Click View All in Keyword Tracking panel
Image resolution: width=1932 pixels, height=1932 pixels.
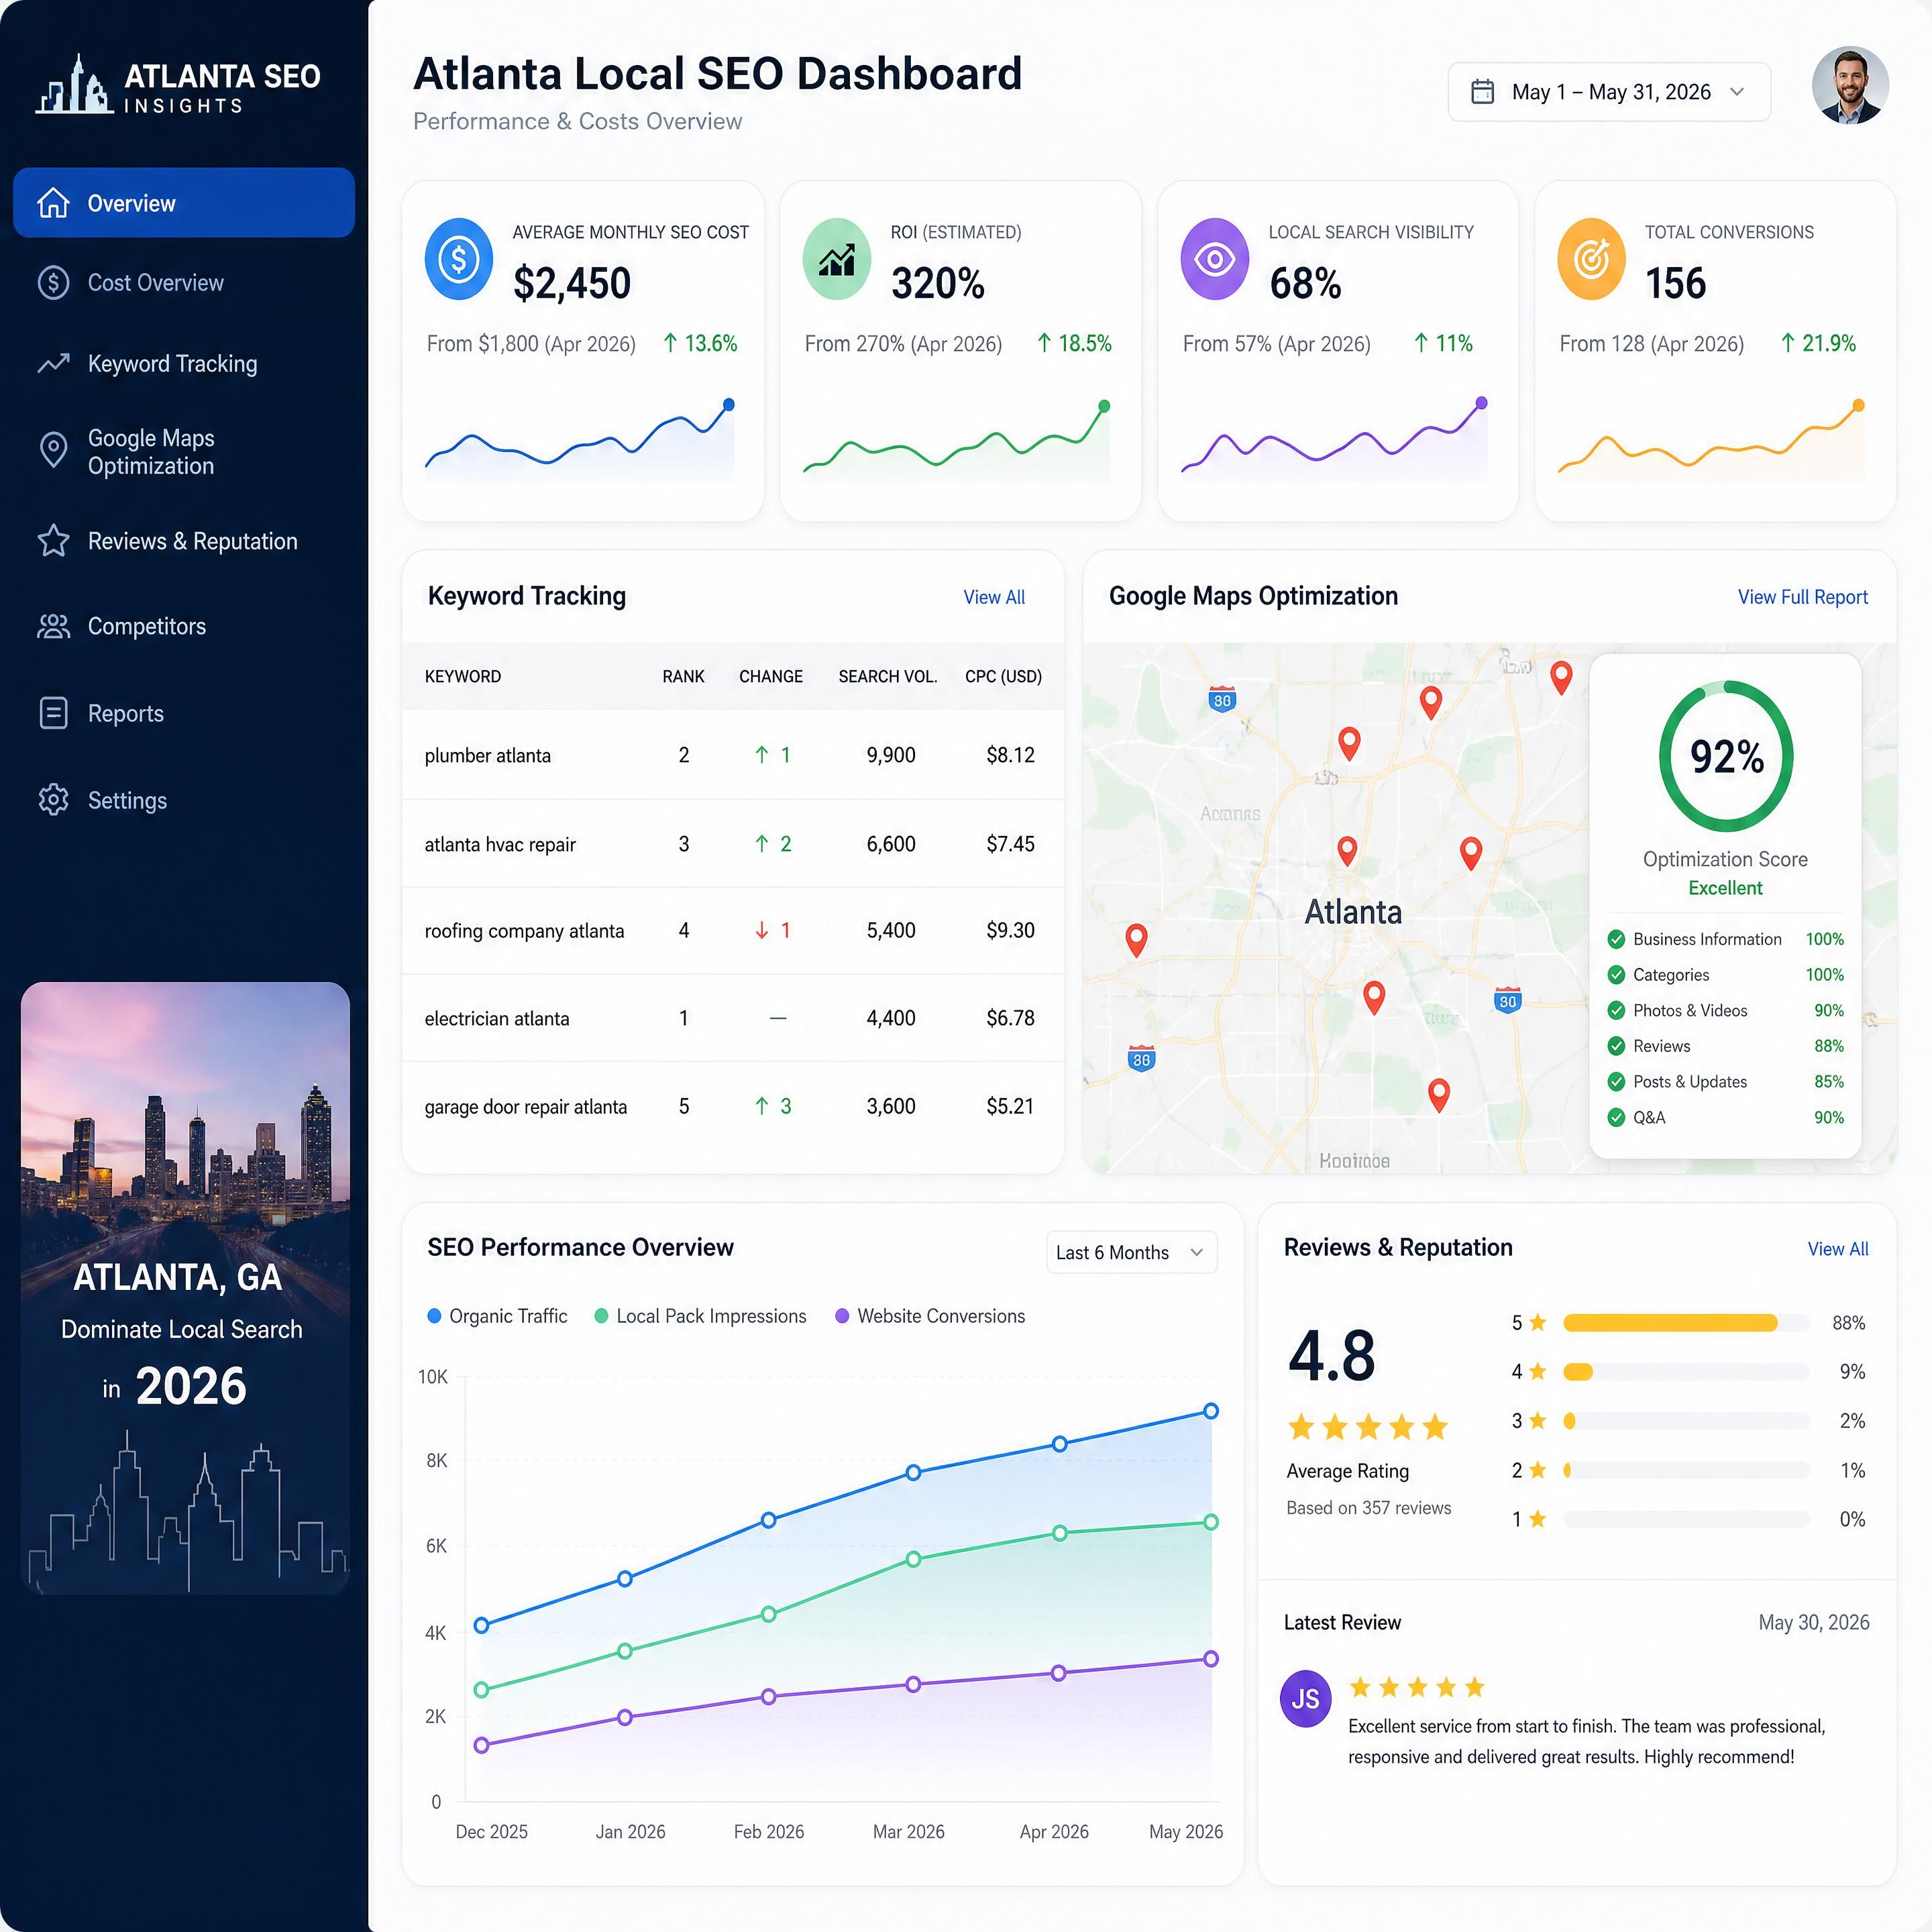pyautogui.click(x=994, y=597)
